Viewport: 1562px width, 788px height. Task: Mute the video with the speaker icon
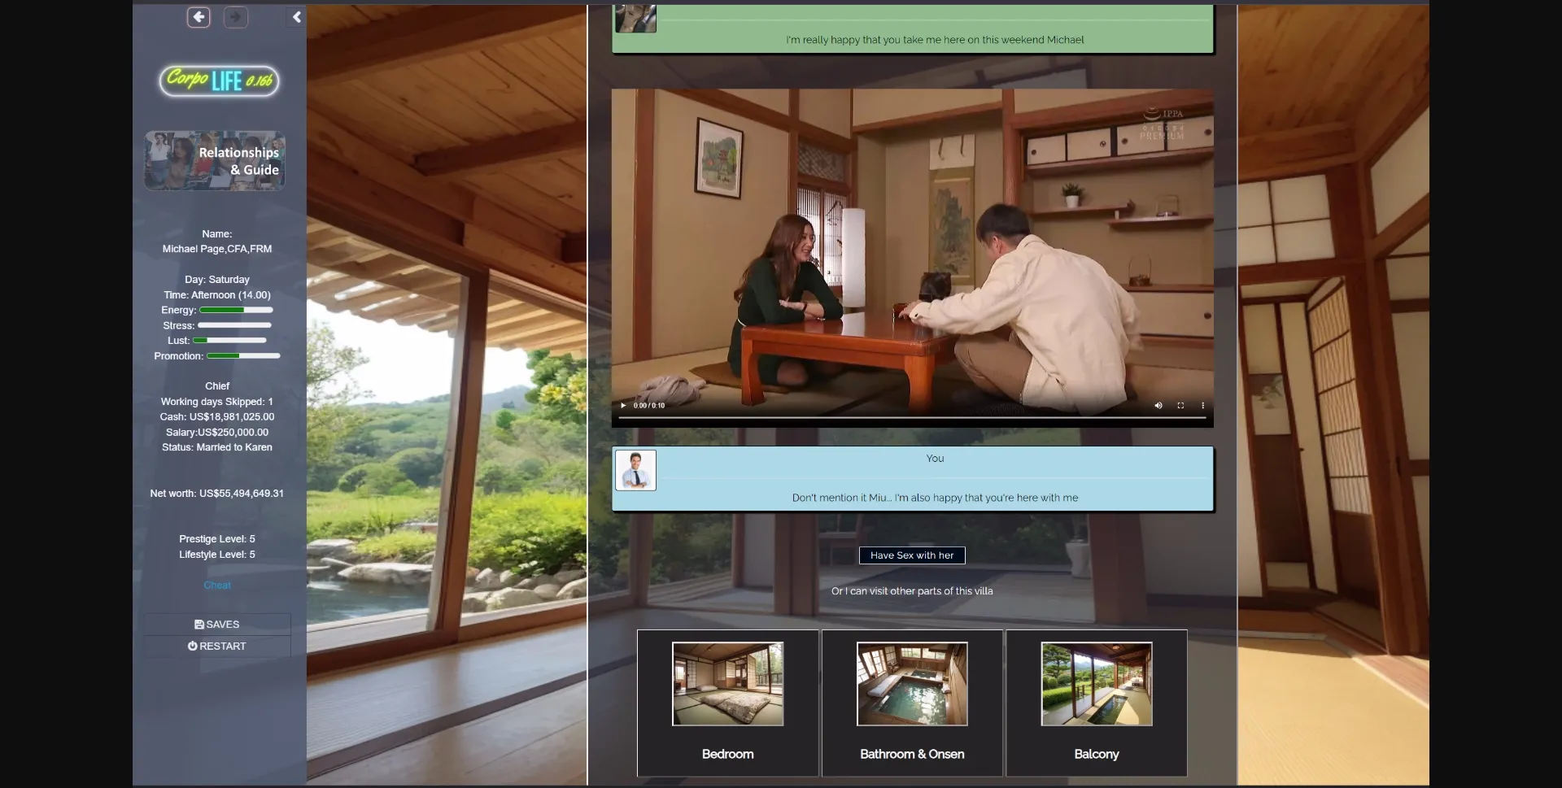pyautogui.click(x=1158, y=405)
